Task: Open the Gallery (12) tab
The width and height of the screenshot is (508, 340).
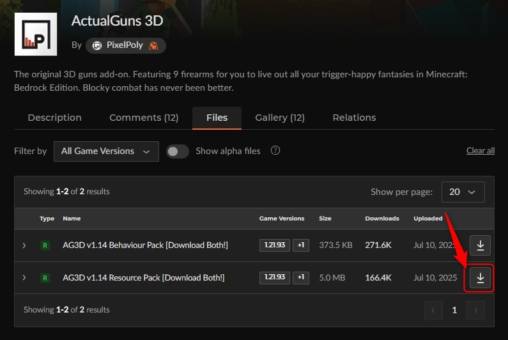Action: coord(280,118)
